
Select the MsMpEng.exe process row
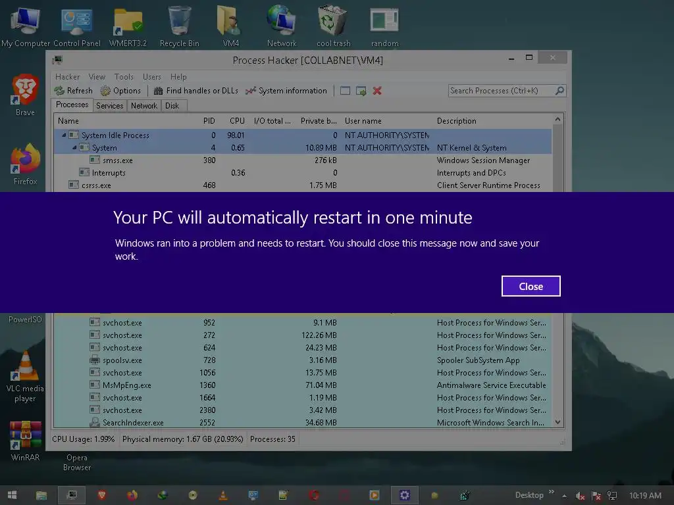click(303, 385)
